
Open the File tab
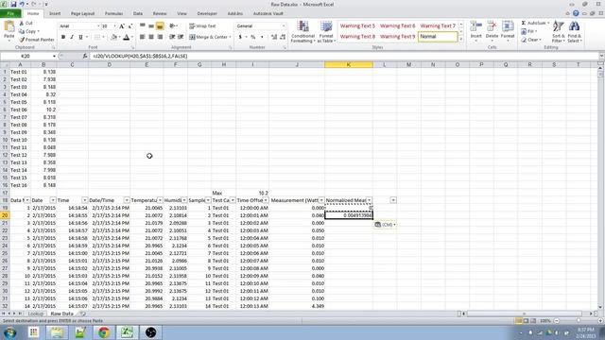coord(10,13)
